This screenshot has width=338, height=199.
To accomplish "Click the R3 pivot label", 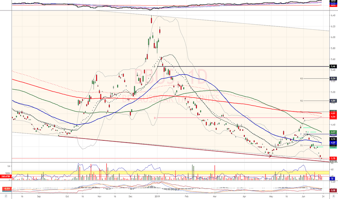I will click(302, 79).
